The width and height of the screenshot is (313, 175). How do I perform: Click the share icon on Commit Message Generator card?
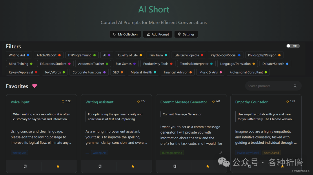221,152
